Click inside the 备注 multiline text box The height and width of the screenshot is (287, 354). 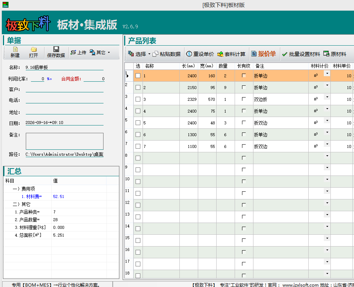pyautogui.click(x=64, y=141)
